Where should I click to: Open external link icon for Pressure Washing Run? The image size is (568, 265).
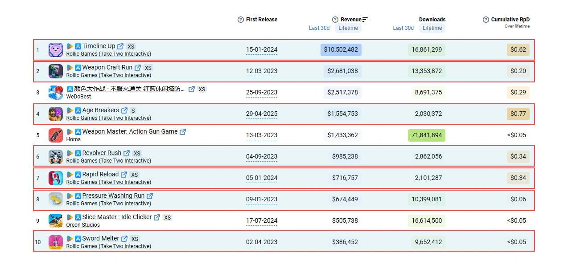pyautogui.click(x=149, y=196)
